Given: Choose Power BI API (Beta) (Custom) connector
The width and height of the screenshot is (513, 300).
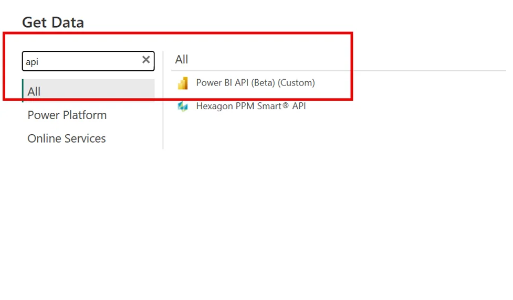Looking at the screenshot, I should coord(255,83).
